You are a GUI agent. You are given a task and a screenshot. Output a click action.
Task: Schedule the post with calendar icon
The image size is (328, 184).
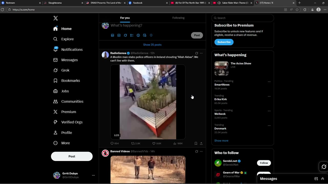click(x=145, y=35)
